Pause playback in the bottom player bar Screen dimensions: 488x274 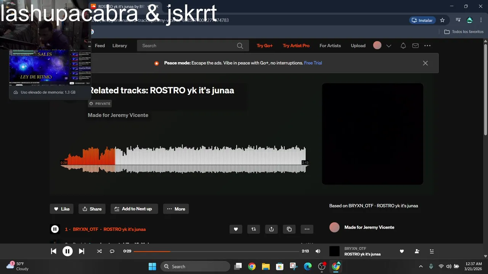coord(67,251)
